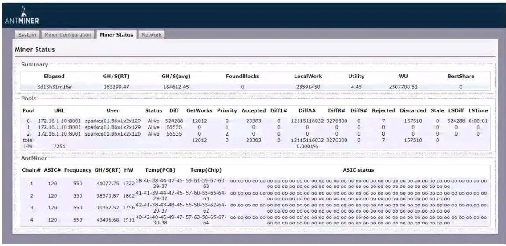
Task: Select chain 4 GH/S value 43496.68
Action: pos(108,220)
